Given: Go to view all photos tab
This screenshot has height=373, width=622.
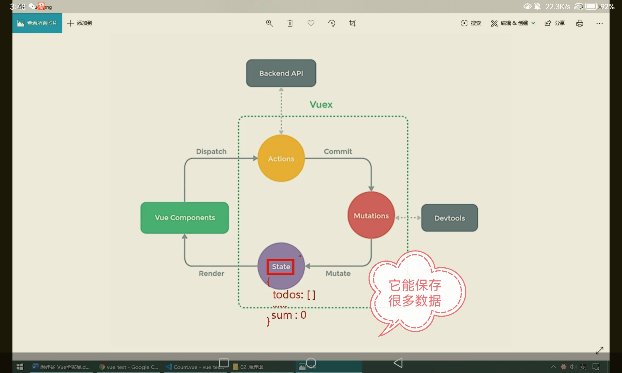Looking at the screenshot, I should tap(37, 23).
